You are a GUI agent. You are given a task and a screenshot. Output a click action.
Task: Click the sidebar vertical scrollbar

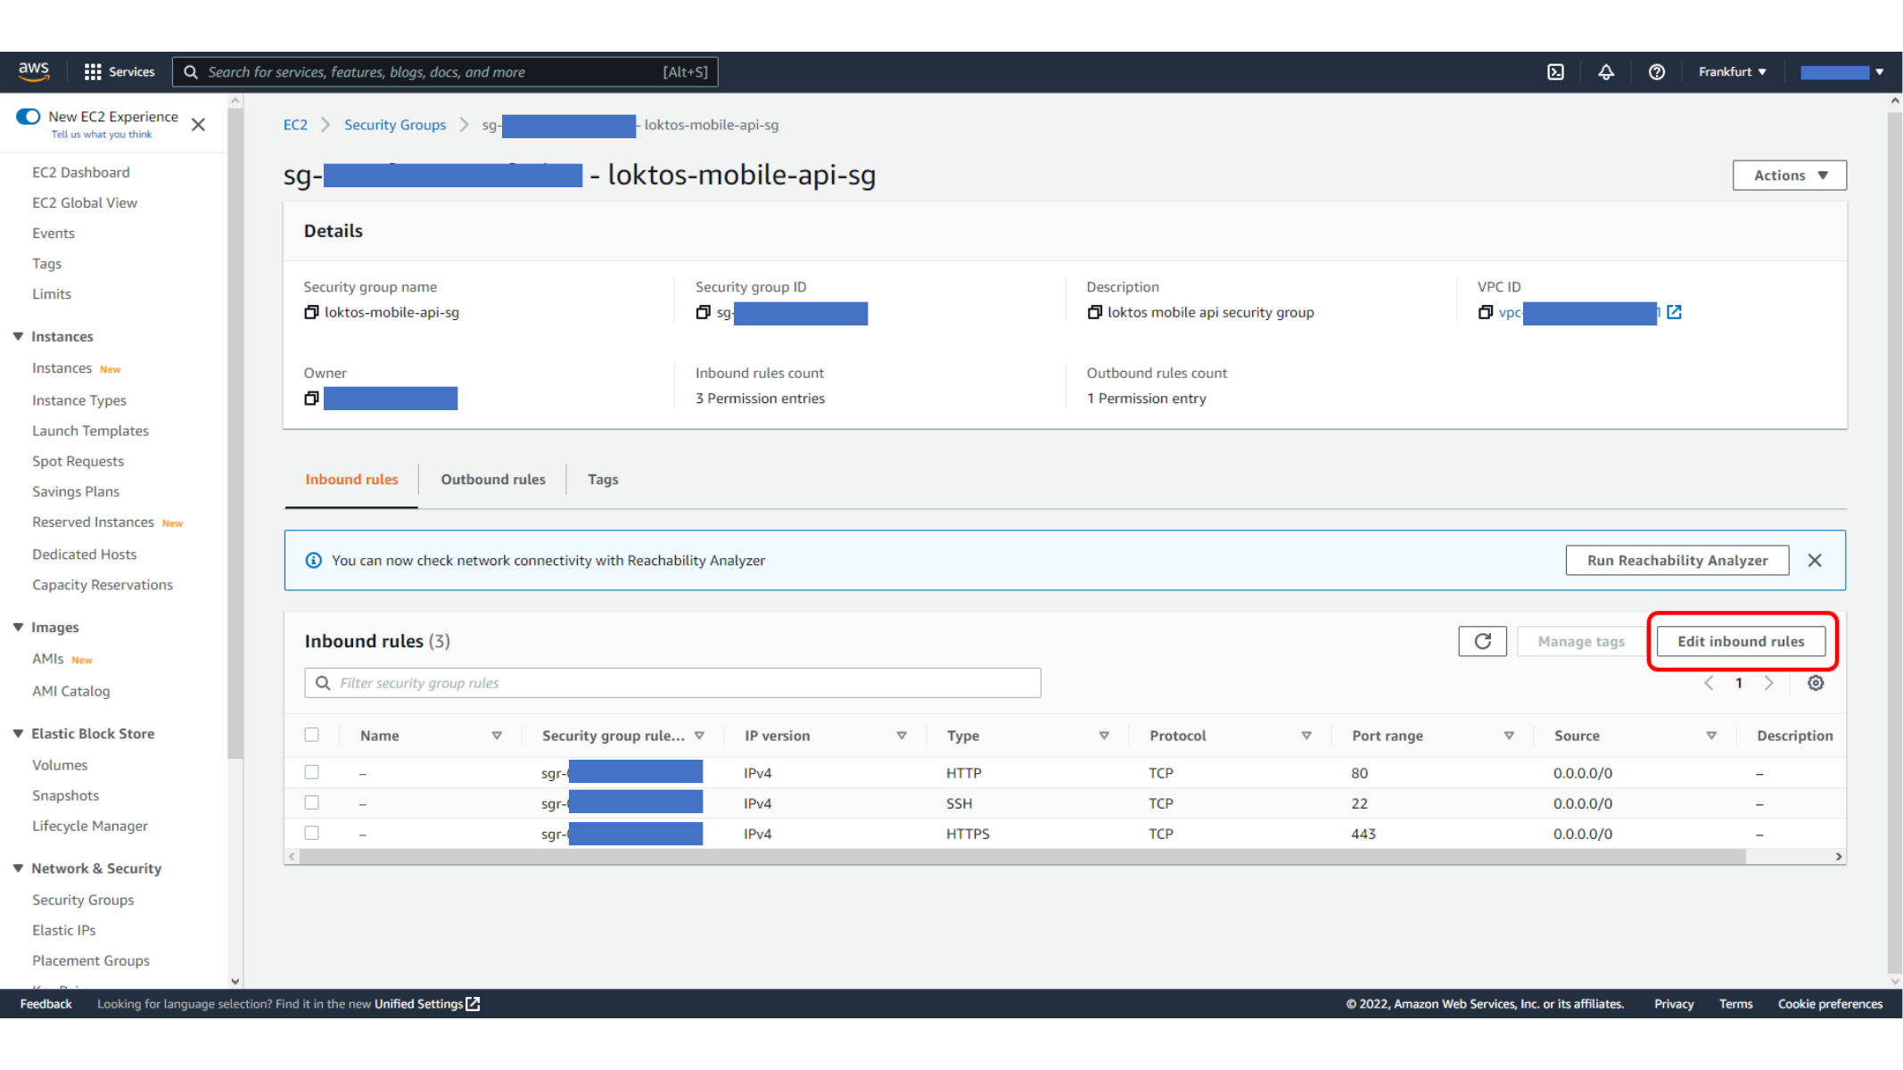tap(235, 432)
